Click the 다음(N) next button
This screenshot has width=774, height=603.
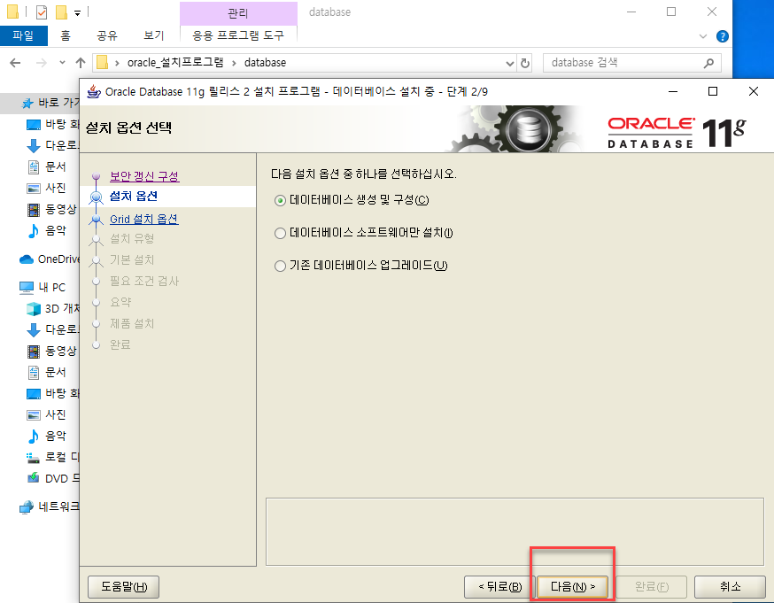tap(573, 587)
